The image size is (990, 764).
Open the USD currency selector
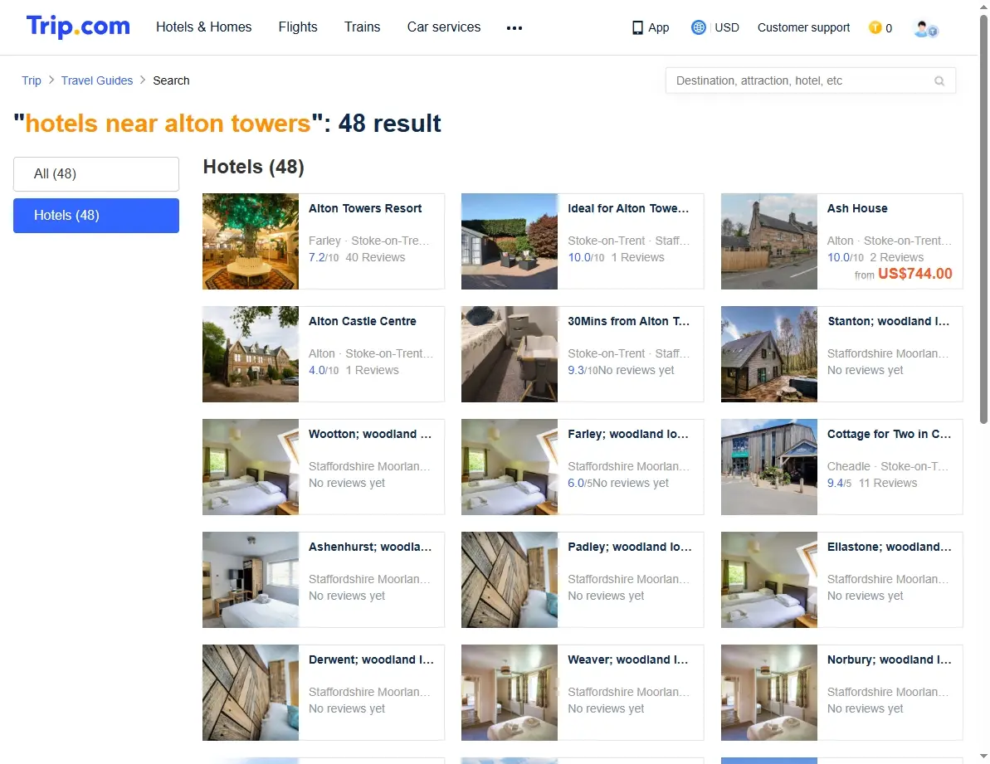(727, 27)
